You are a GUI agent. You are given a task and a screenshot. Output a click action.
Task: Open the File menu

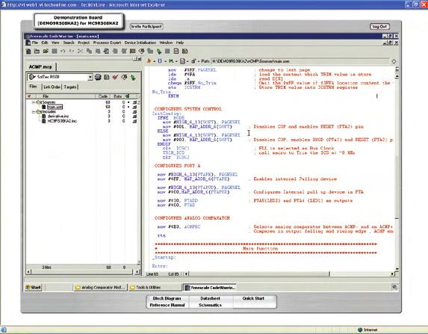pos(35,43)
